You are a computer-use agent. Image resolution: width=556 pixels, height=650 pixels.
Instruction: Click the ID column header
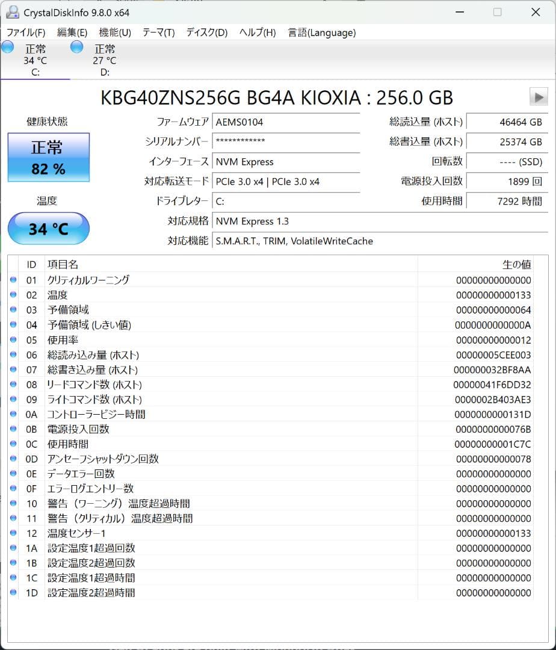click(31, 264)
